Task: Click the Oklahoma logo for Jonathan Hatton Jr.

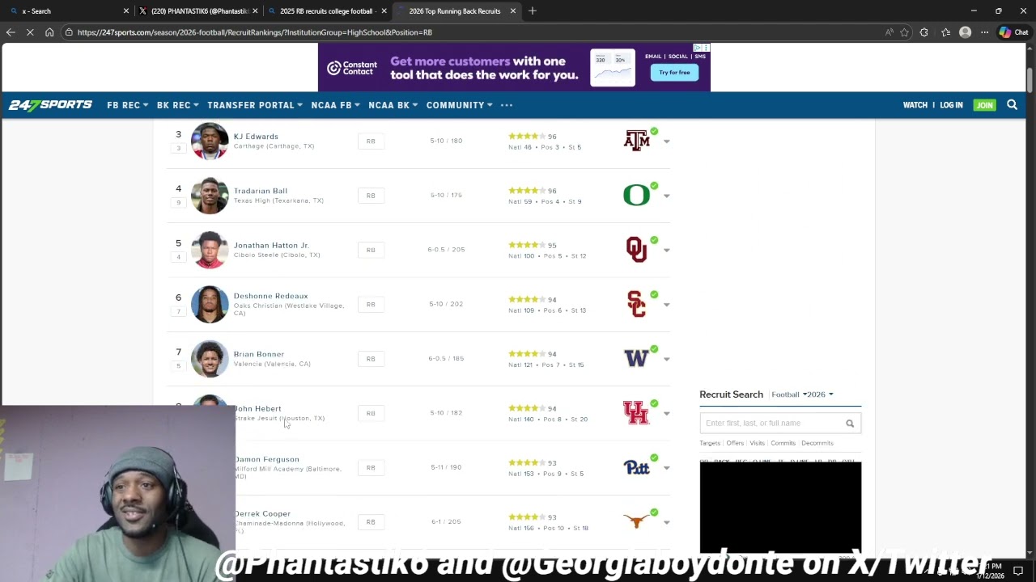Action: 637,250
